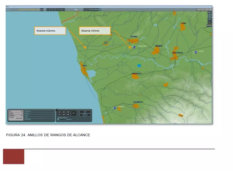Image resolution: width=233 pixels, height=171 pixels.
Task: Click the SAMTREDIA town label on the map
Action: [x=178, y=53]
